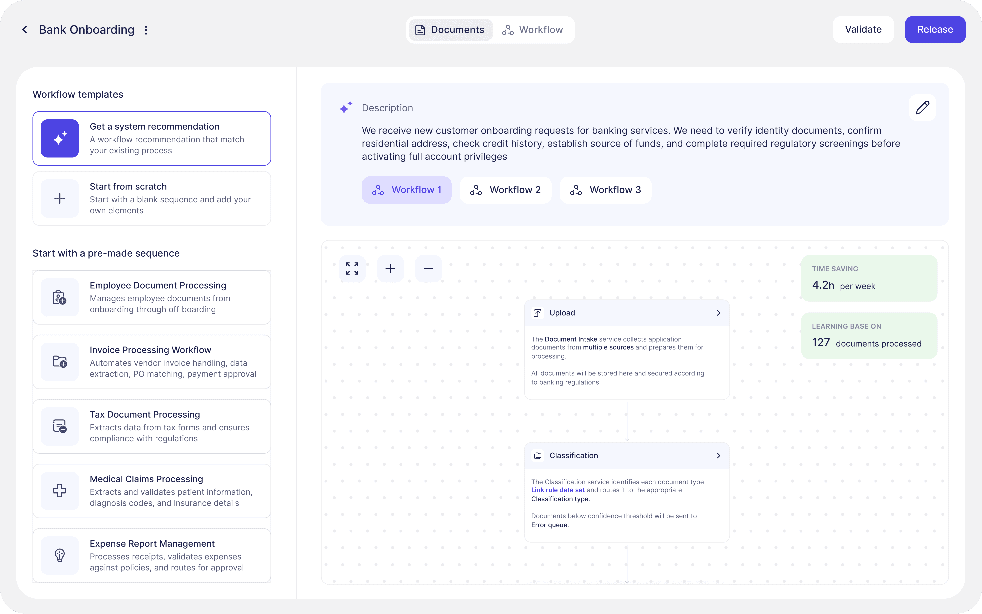Expand the Upload step chevron
Screen dimensions: 982x614
718,313
